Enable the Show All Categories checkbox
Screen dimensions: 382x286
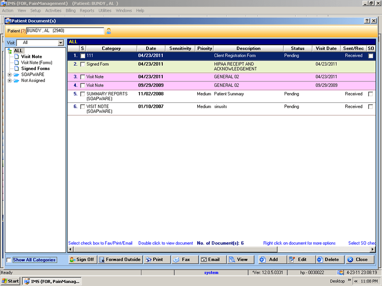[x=8, y=259]
